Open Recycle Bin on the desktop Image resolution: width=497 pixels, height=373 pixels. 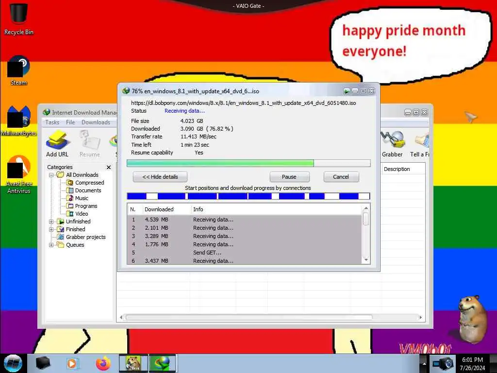(18, 18)
